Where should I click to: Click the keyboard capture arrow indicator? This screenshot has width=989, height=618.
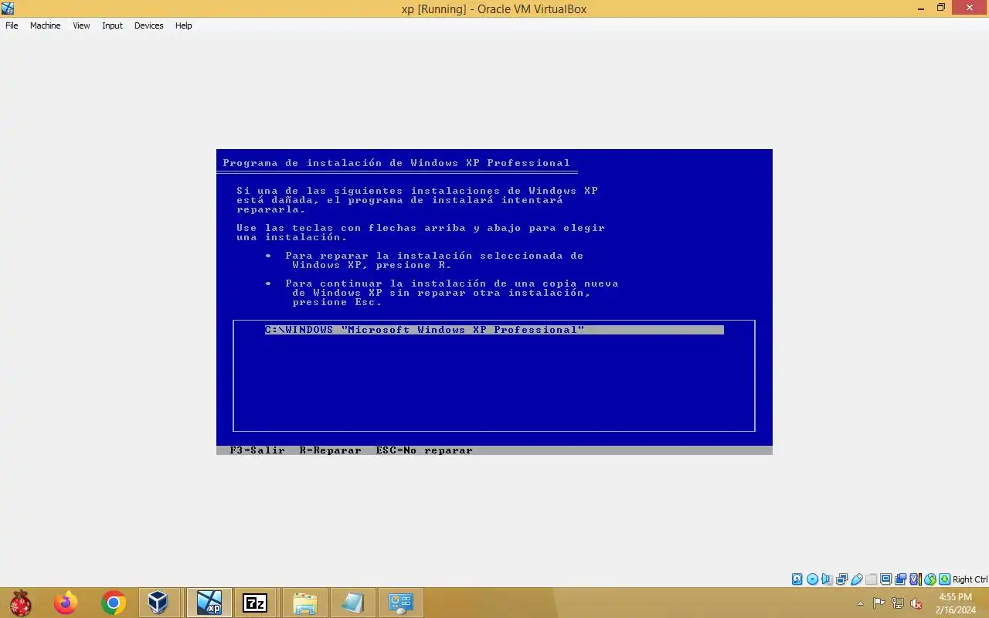click(x=944, y=579)
